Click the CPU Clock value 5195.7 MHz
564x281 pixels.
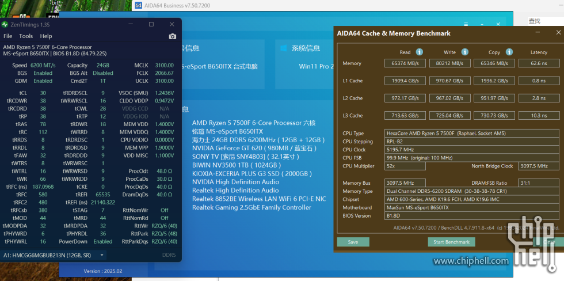pyautogui.click(x=472, y=150)
